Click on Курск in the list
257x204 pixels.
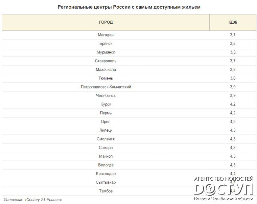point(106,104)
